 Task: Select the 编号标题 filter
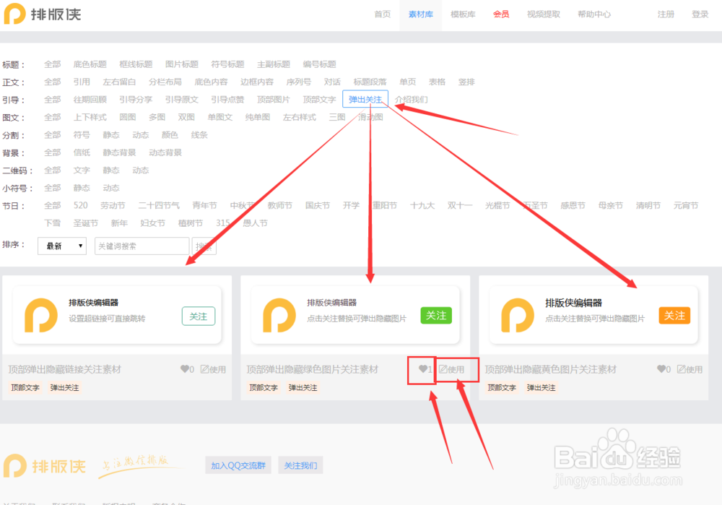320,64
